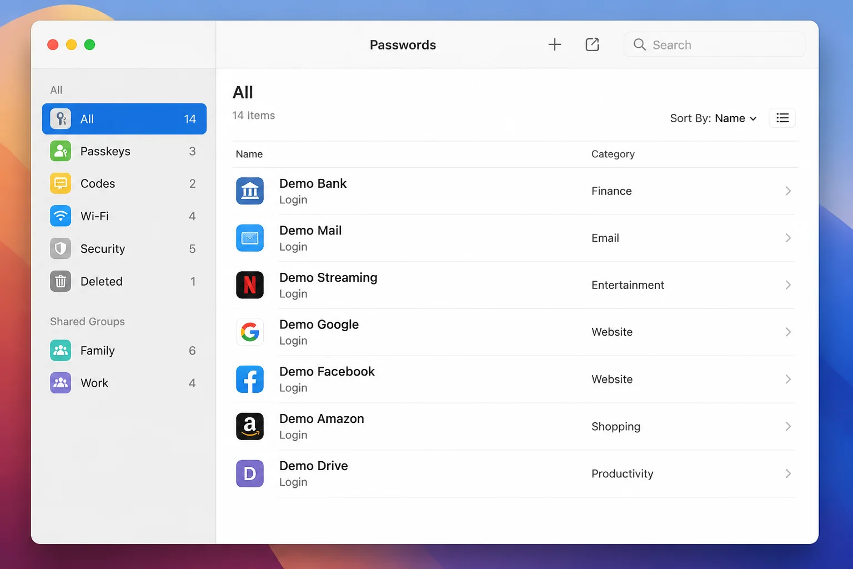The image size is (853, 569).
Task: Expand Demo Streaming row chevron
Action: point(788,285)
